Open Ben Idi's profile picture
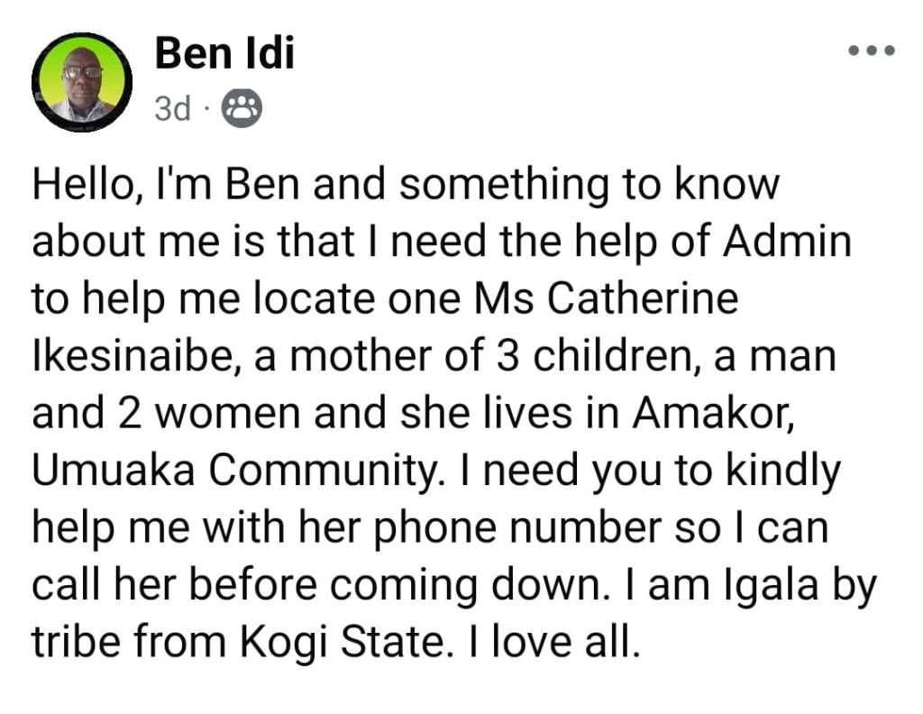Screen dimensions: 923x714 (x=82, y=82)
